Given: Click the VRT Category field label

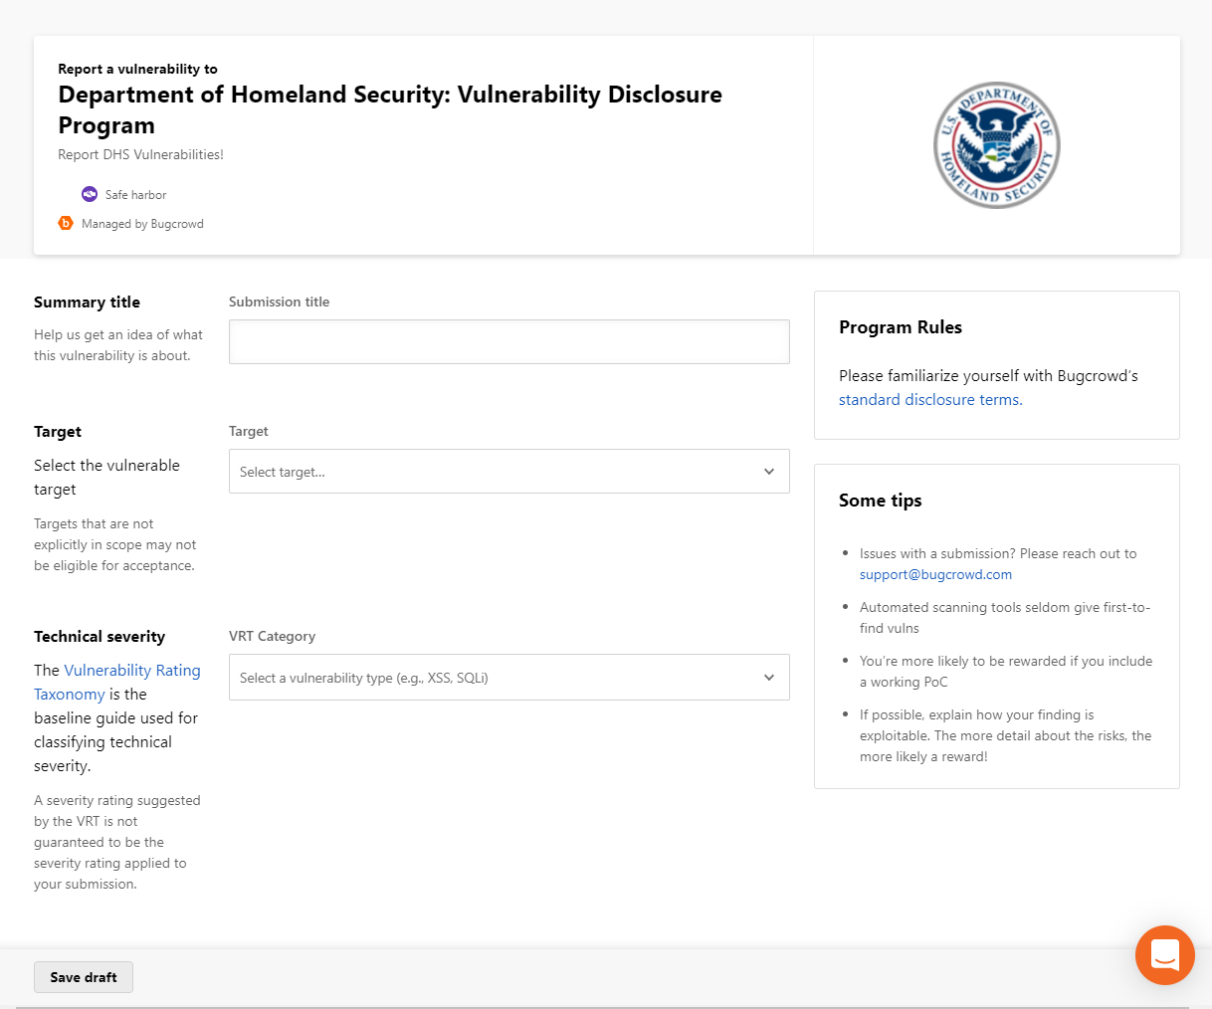Looking at the screenshot, I should (x=272, y=636).
